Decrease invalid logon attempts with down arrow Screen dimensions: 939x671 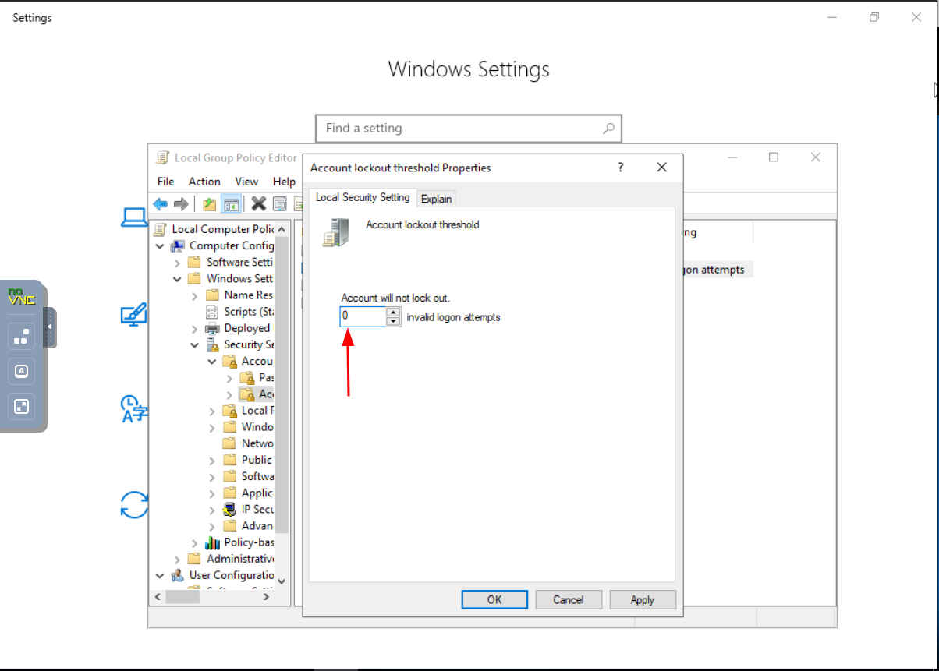click(393, 320)
